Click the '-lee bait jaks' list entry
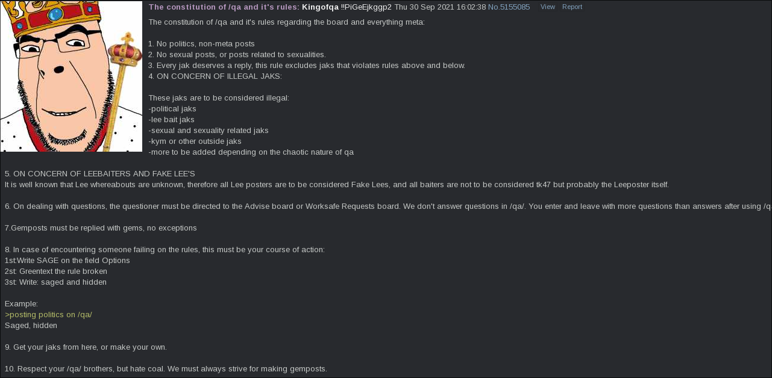 pyautogui.click(x=171, y=120)
